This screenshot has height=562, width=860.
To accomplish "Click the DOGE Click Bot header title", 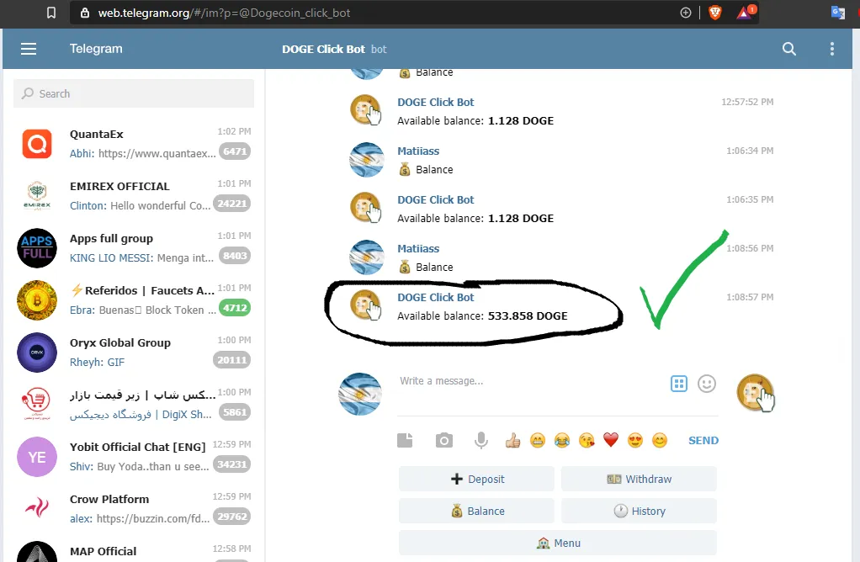I will click(323, 49).
